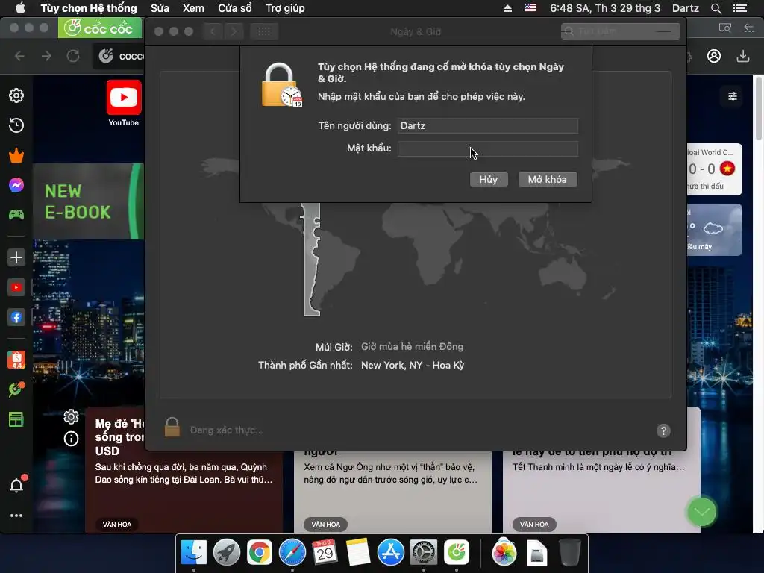The height and width of the screenshot is (573, 764).
Task: Click the Spotlight search icon
Action: [x=716, y=8]
